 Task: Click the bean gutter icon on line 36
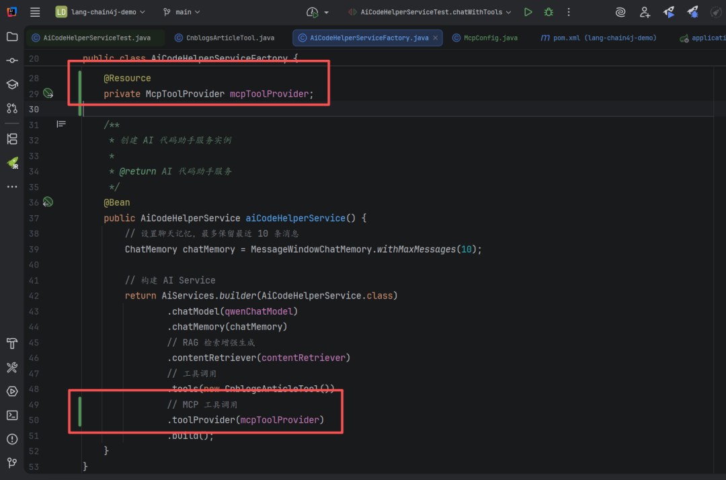[x=48, y=202]
